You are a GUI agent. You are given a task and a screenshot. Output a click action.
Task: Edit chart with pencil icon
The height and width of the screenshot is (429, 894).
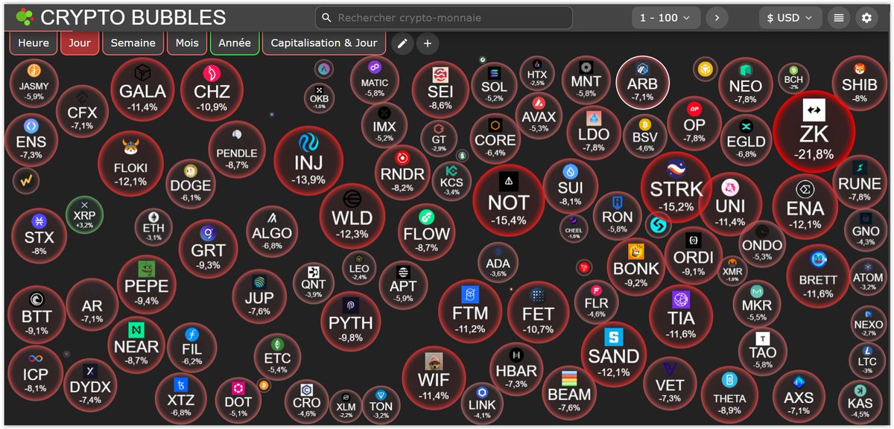coord(402,43)
